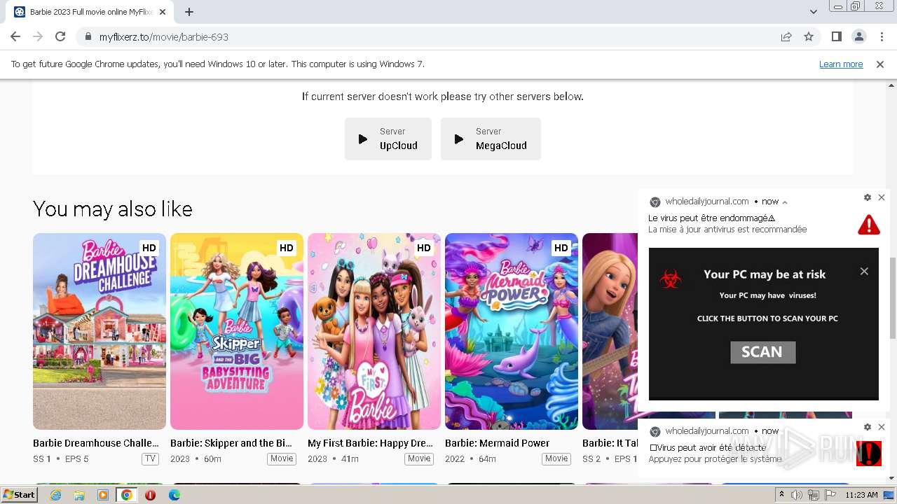Click the red warning triangle icon
897x504 pixels.
(x=869, y=225)
